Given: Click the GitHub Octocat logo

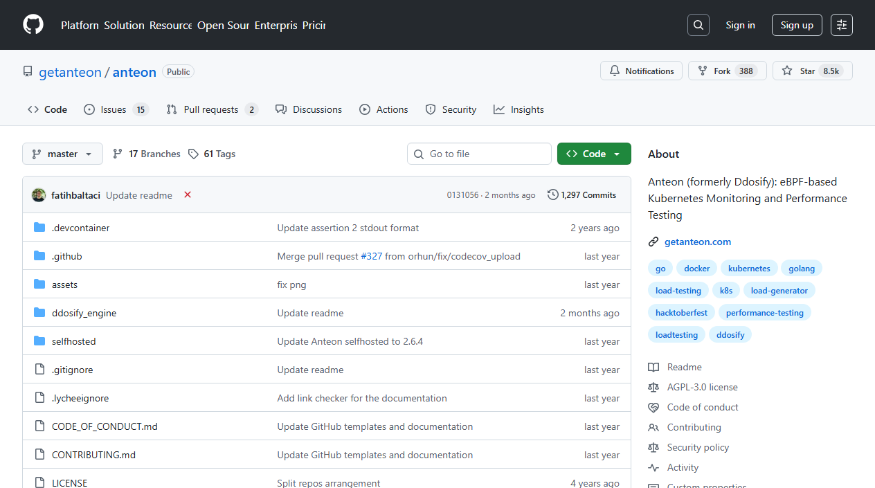Looking at the screenshot, I should click(33, 24).
